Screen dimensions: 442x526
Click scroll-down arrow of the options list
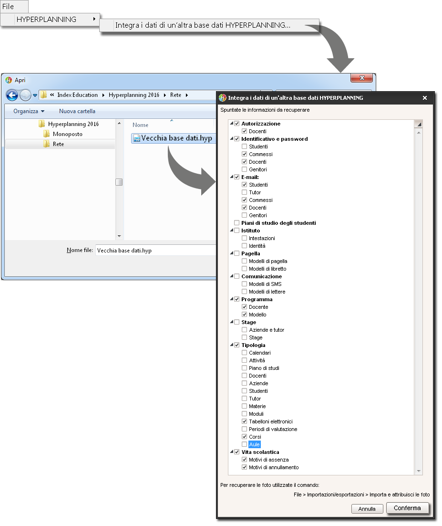point(419,471)
